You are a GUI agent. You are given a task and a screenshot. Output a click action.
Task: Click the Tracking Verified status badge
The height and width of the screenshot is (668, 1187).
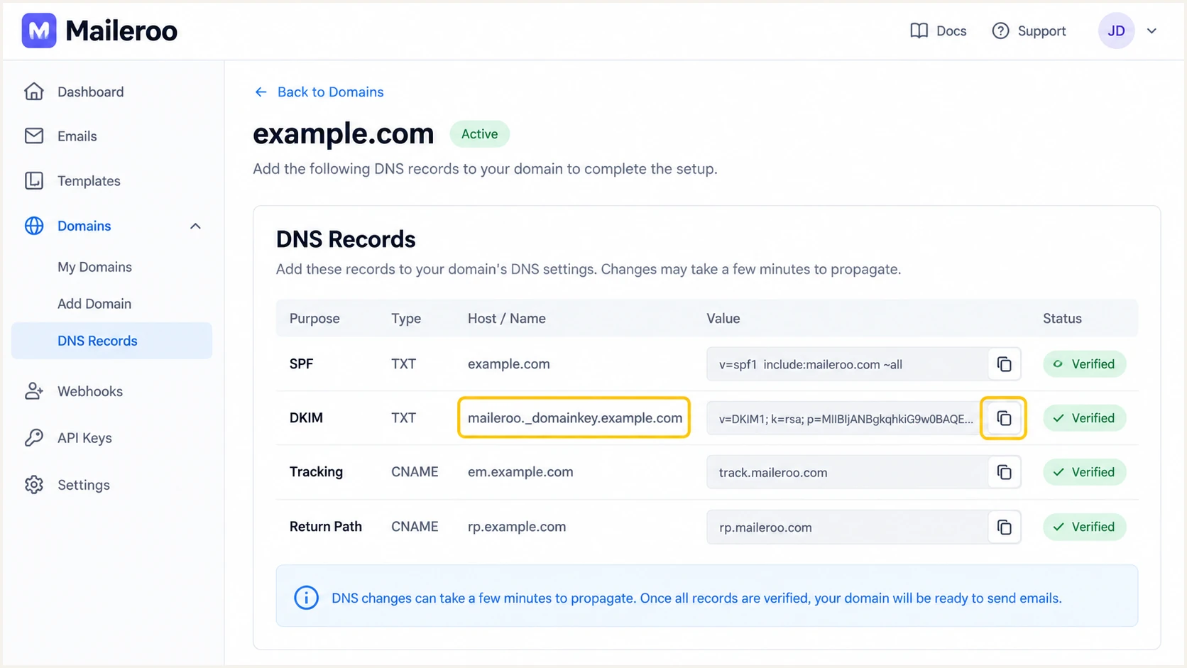tap(1084, 472)
